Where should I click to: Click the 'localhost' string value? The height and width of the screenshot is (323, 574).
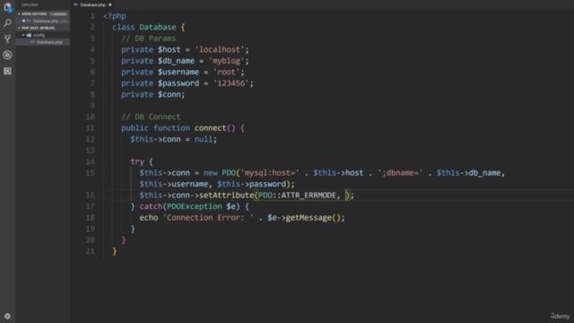(219, 50)
